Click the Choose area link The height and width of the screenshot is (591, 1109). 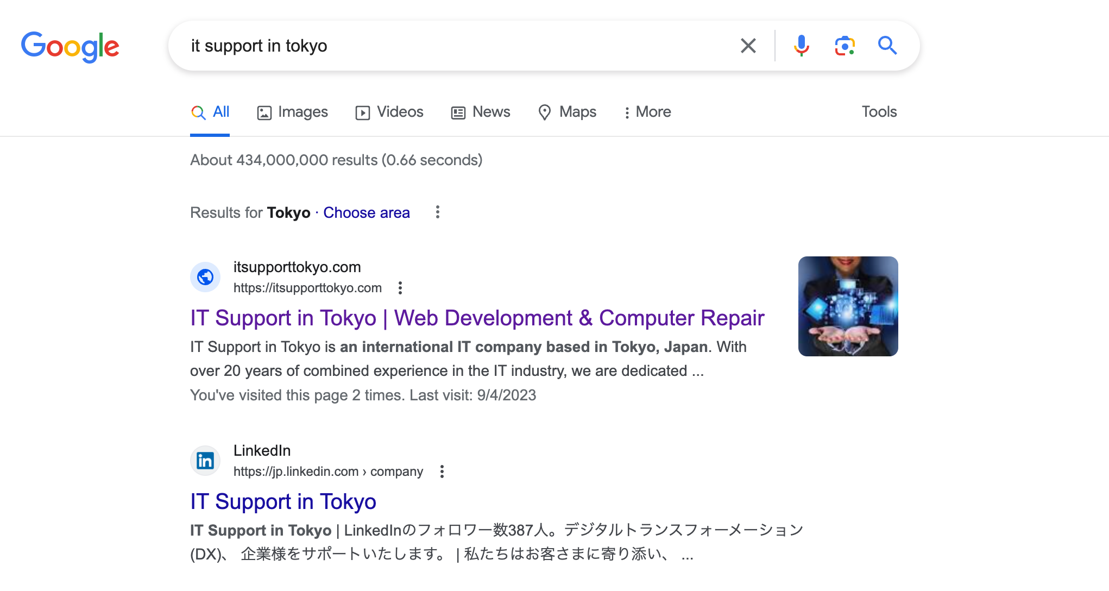[x=367, y=213]
